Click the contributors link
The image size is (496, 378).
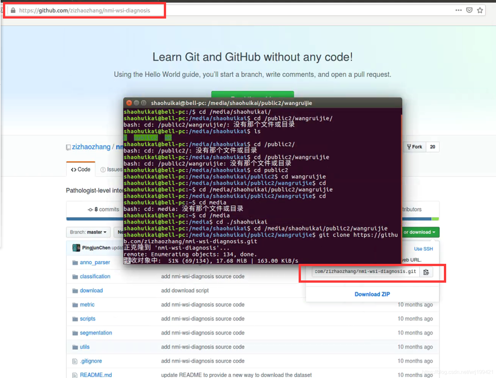click(x=412, y=209)
